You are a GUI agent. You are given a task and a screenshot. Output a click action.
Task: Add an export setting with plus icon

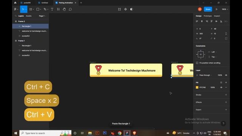(226, 110)
